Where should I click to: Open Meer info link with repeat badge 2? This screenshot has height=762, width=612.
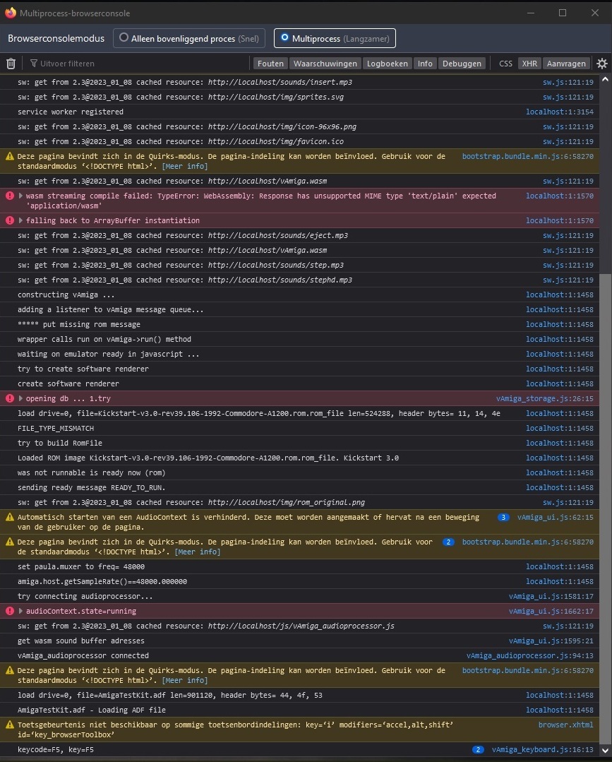point(197,552)
